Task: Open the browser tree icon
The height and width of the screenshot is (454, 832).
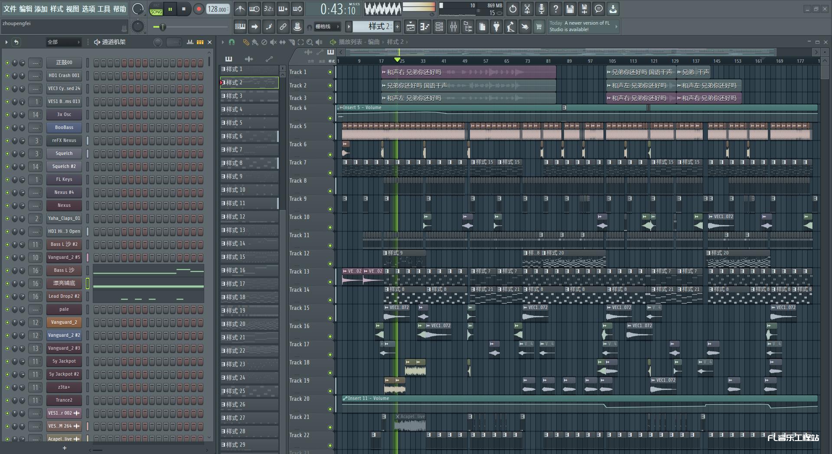Action: [x=468, y=27]
